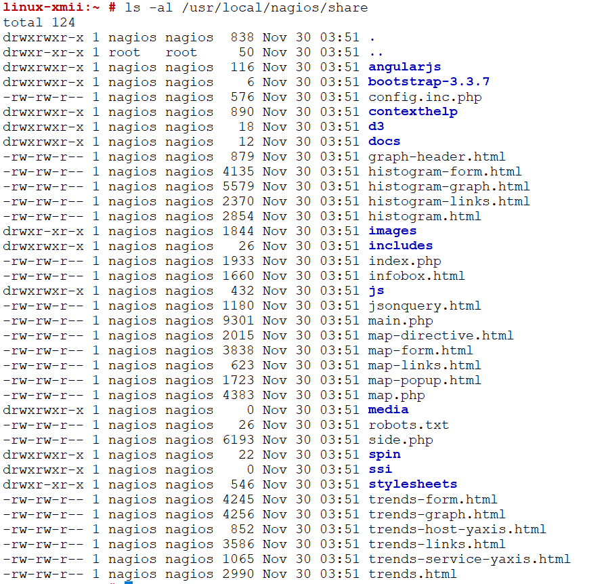Select map-directive.html file name
Viewport: 610px width, 584px height.
pos(441,335)
